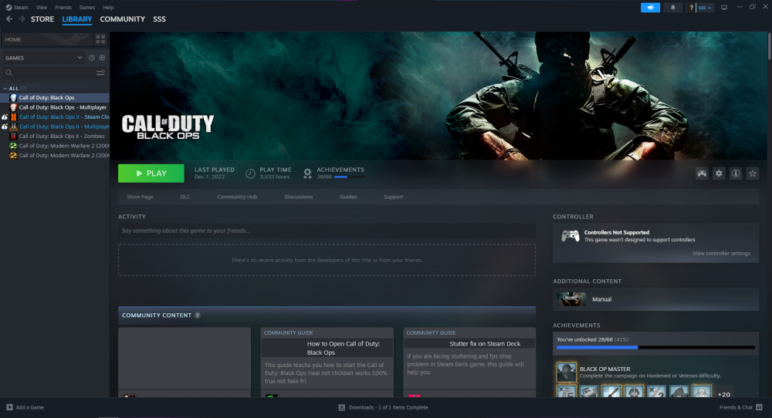Open the Friends menu in menu bar

pyautogui.click(x=63, y=7)
